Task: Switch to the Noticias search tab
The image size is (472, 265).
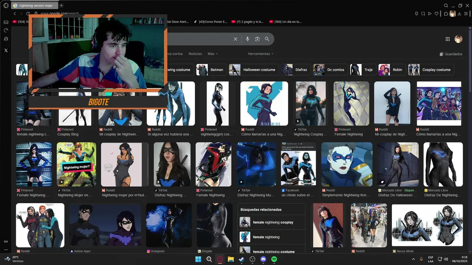Action: coord(195,54)
